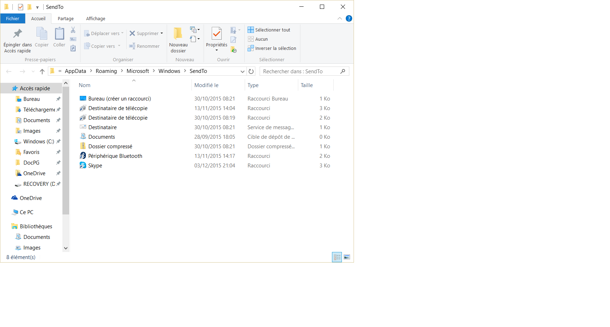
Task: Click the Propriétés checkmark icon
Action: [216, 34]
